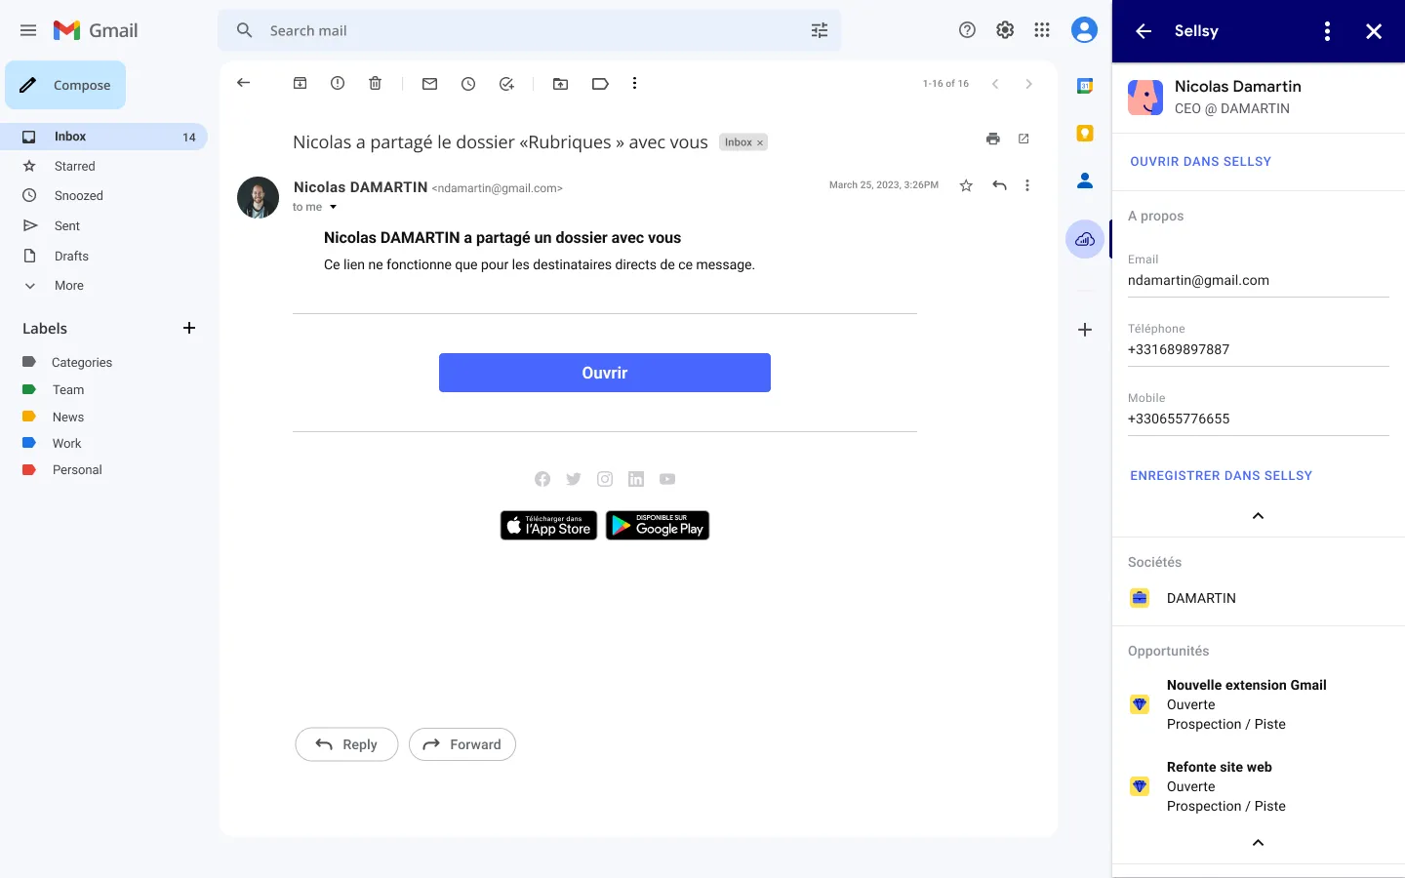Open the Sellsy panel options menu
Image resolution: width=1405 pixels, height=878 pixels.
(x=1327, y=31)
